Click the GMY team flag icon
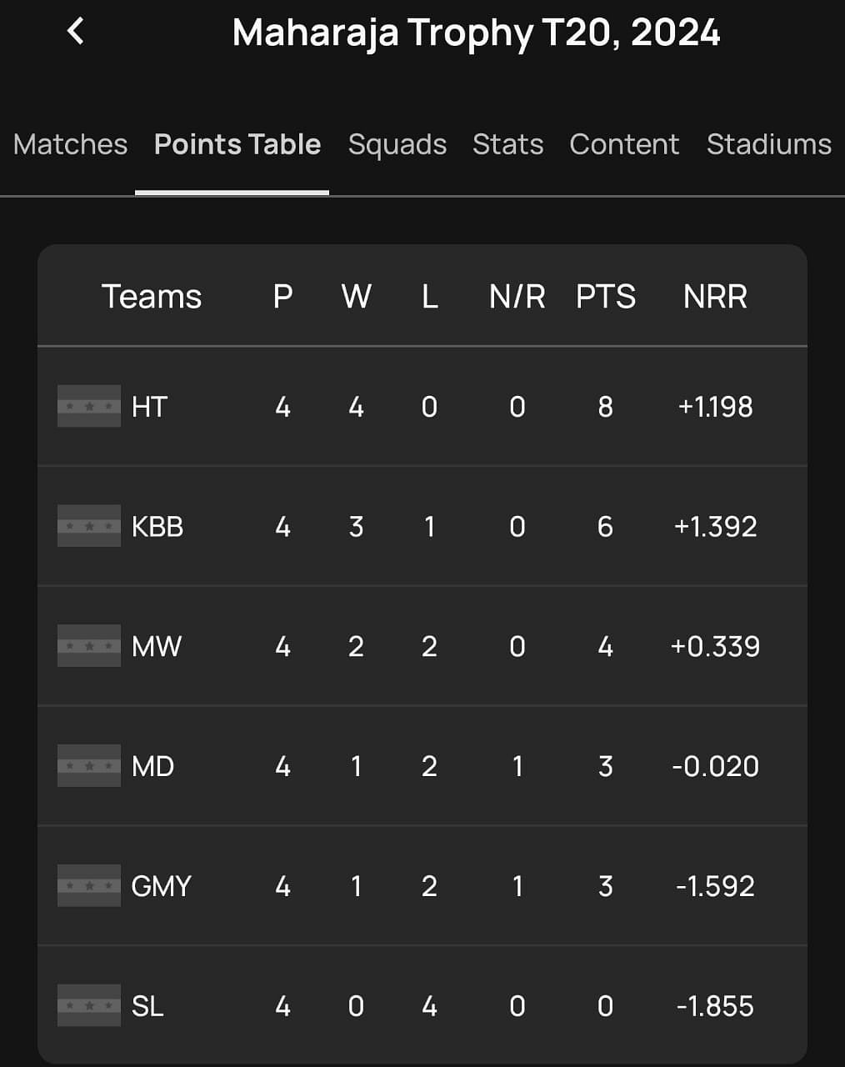The height and width of the screenshot is (1067, 845). pyautogui.click(x=89, y=885)
